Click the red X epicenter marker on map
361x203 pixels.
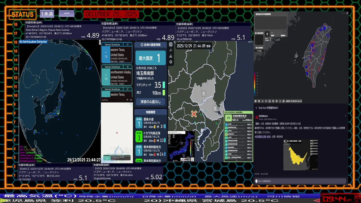point(194,114)
